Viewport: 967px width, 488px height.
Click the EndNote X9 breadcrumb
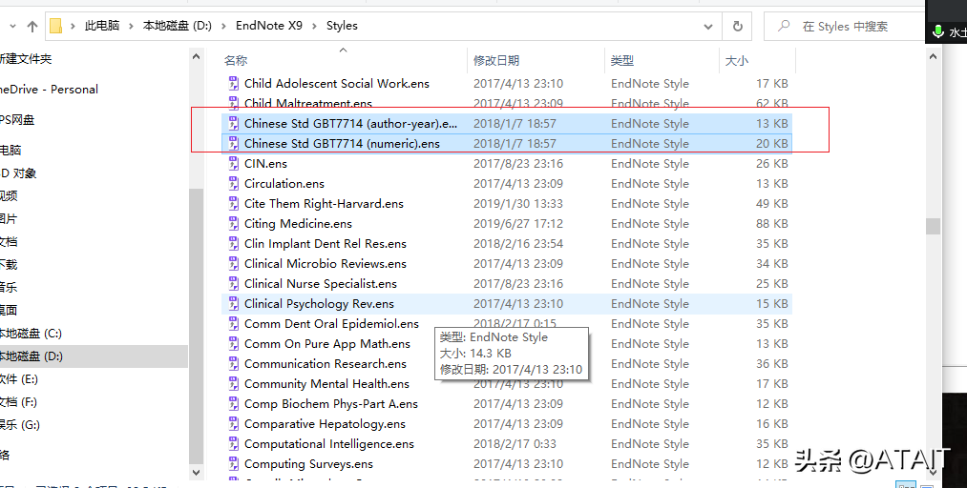point(269,26)
